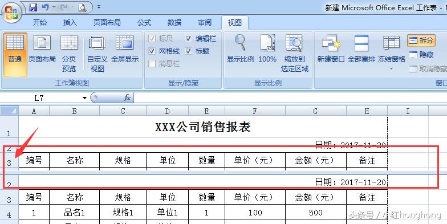Viewport: 447px width, 224px height.
Task: Select column F header
Action: 255,111
